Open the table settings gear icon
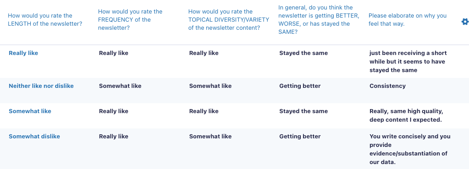 (x=465, y=22)
